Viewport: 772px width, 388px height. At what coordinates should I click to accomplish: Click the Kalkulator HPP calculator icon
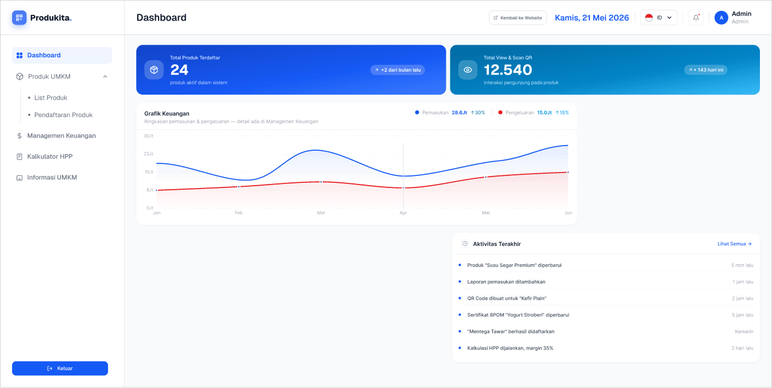pyautogui.click(x=20, y=156)
